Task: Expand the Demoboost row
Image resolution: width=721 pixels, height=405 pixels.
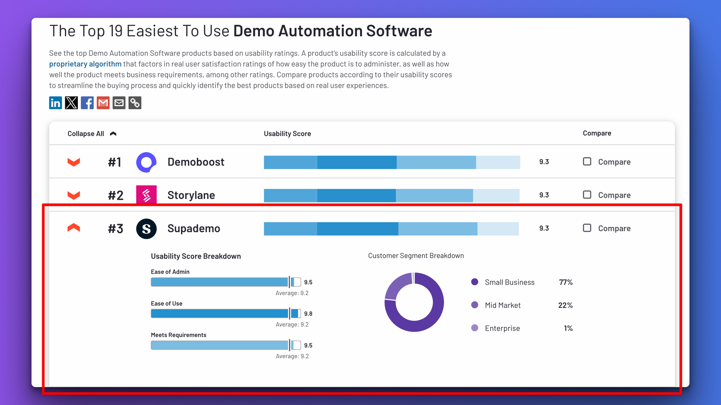Action: pyautogui.click(x=74, y=162)
